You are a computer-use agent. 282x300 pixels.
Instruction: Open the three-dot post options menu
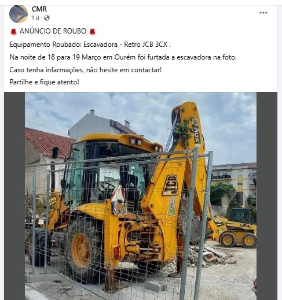(x=263, y=13)
